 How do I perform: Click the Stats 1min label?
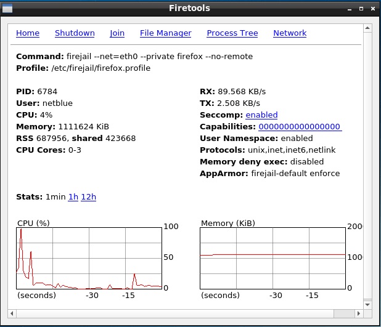click(x=55, y=196)
